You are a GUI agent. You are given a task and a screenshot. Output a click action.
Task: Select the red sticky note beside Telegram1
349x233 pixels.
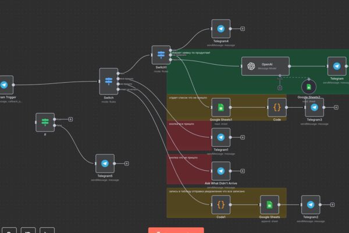(188, 136)
